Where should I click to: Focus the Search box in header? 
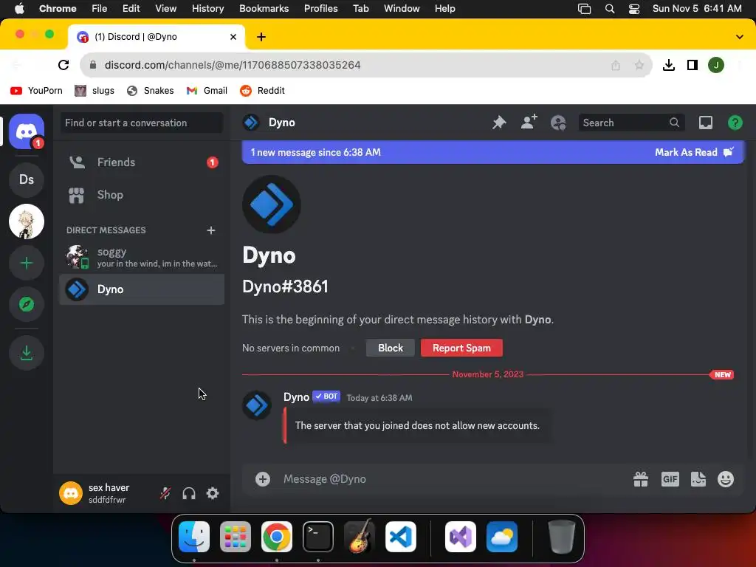631,123
